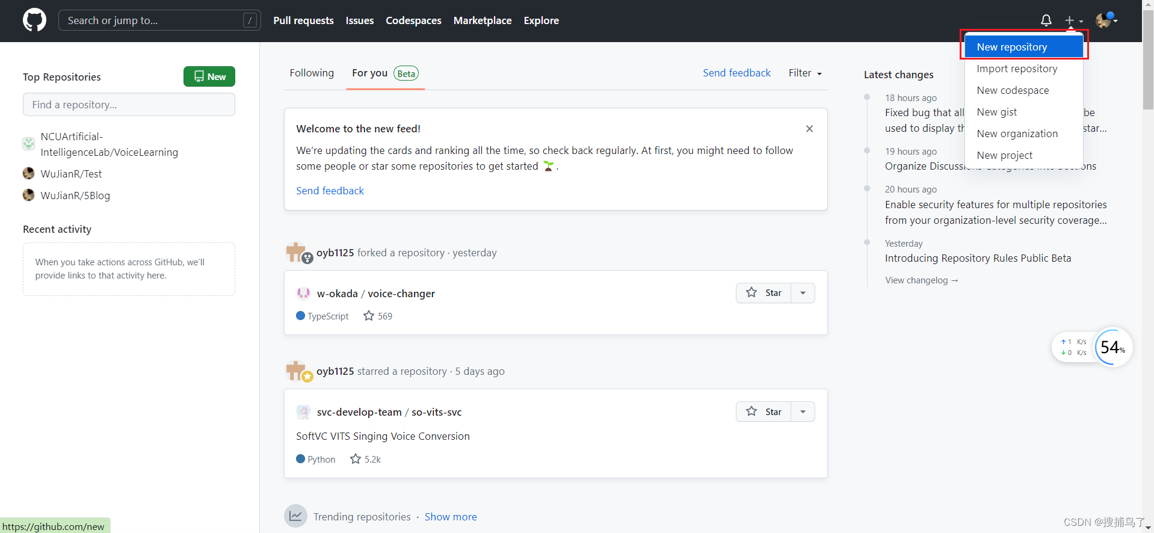The width and height of the screenshot is (1154, 533).
Task: Click NCUArtificial-IntelligenceLab organization avatar icon
Action: (28, 143)
